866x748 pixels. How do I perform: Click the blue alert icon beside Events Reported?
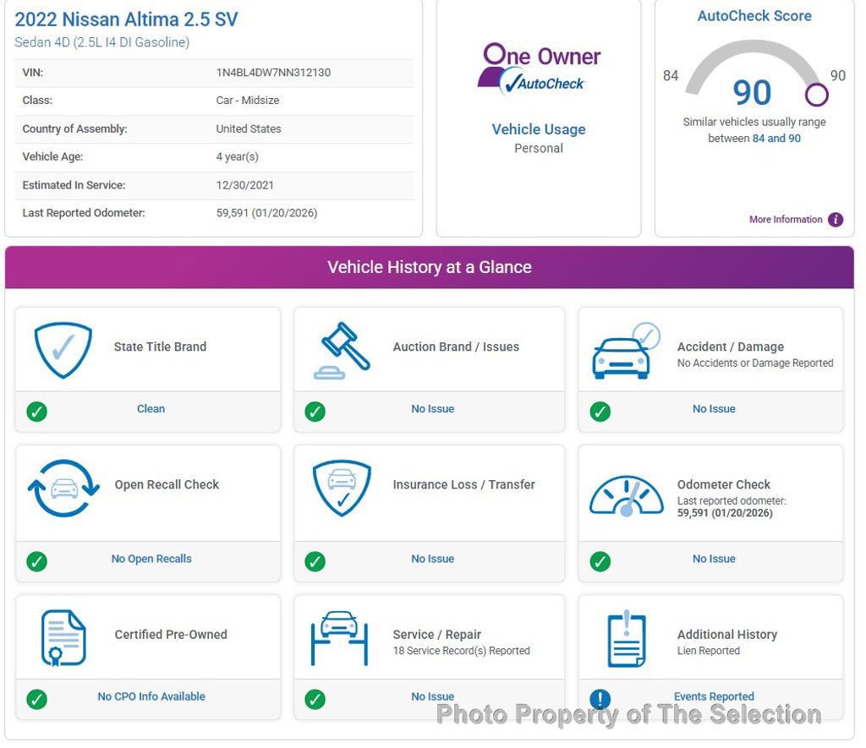pos(600,699)
